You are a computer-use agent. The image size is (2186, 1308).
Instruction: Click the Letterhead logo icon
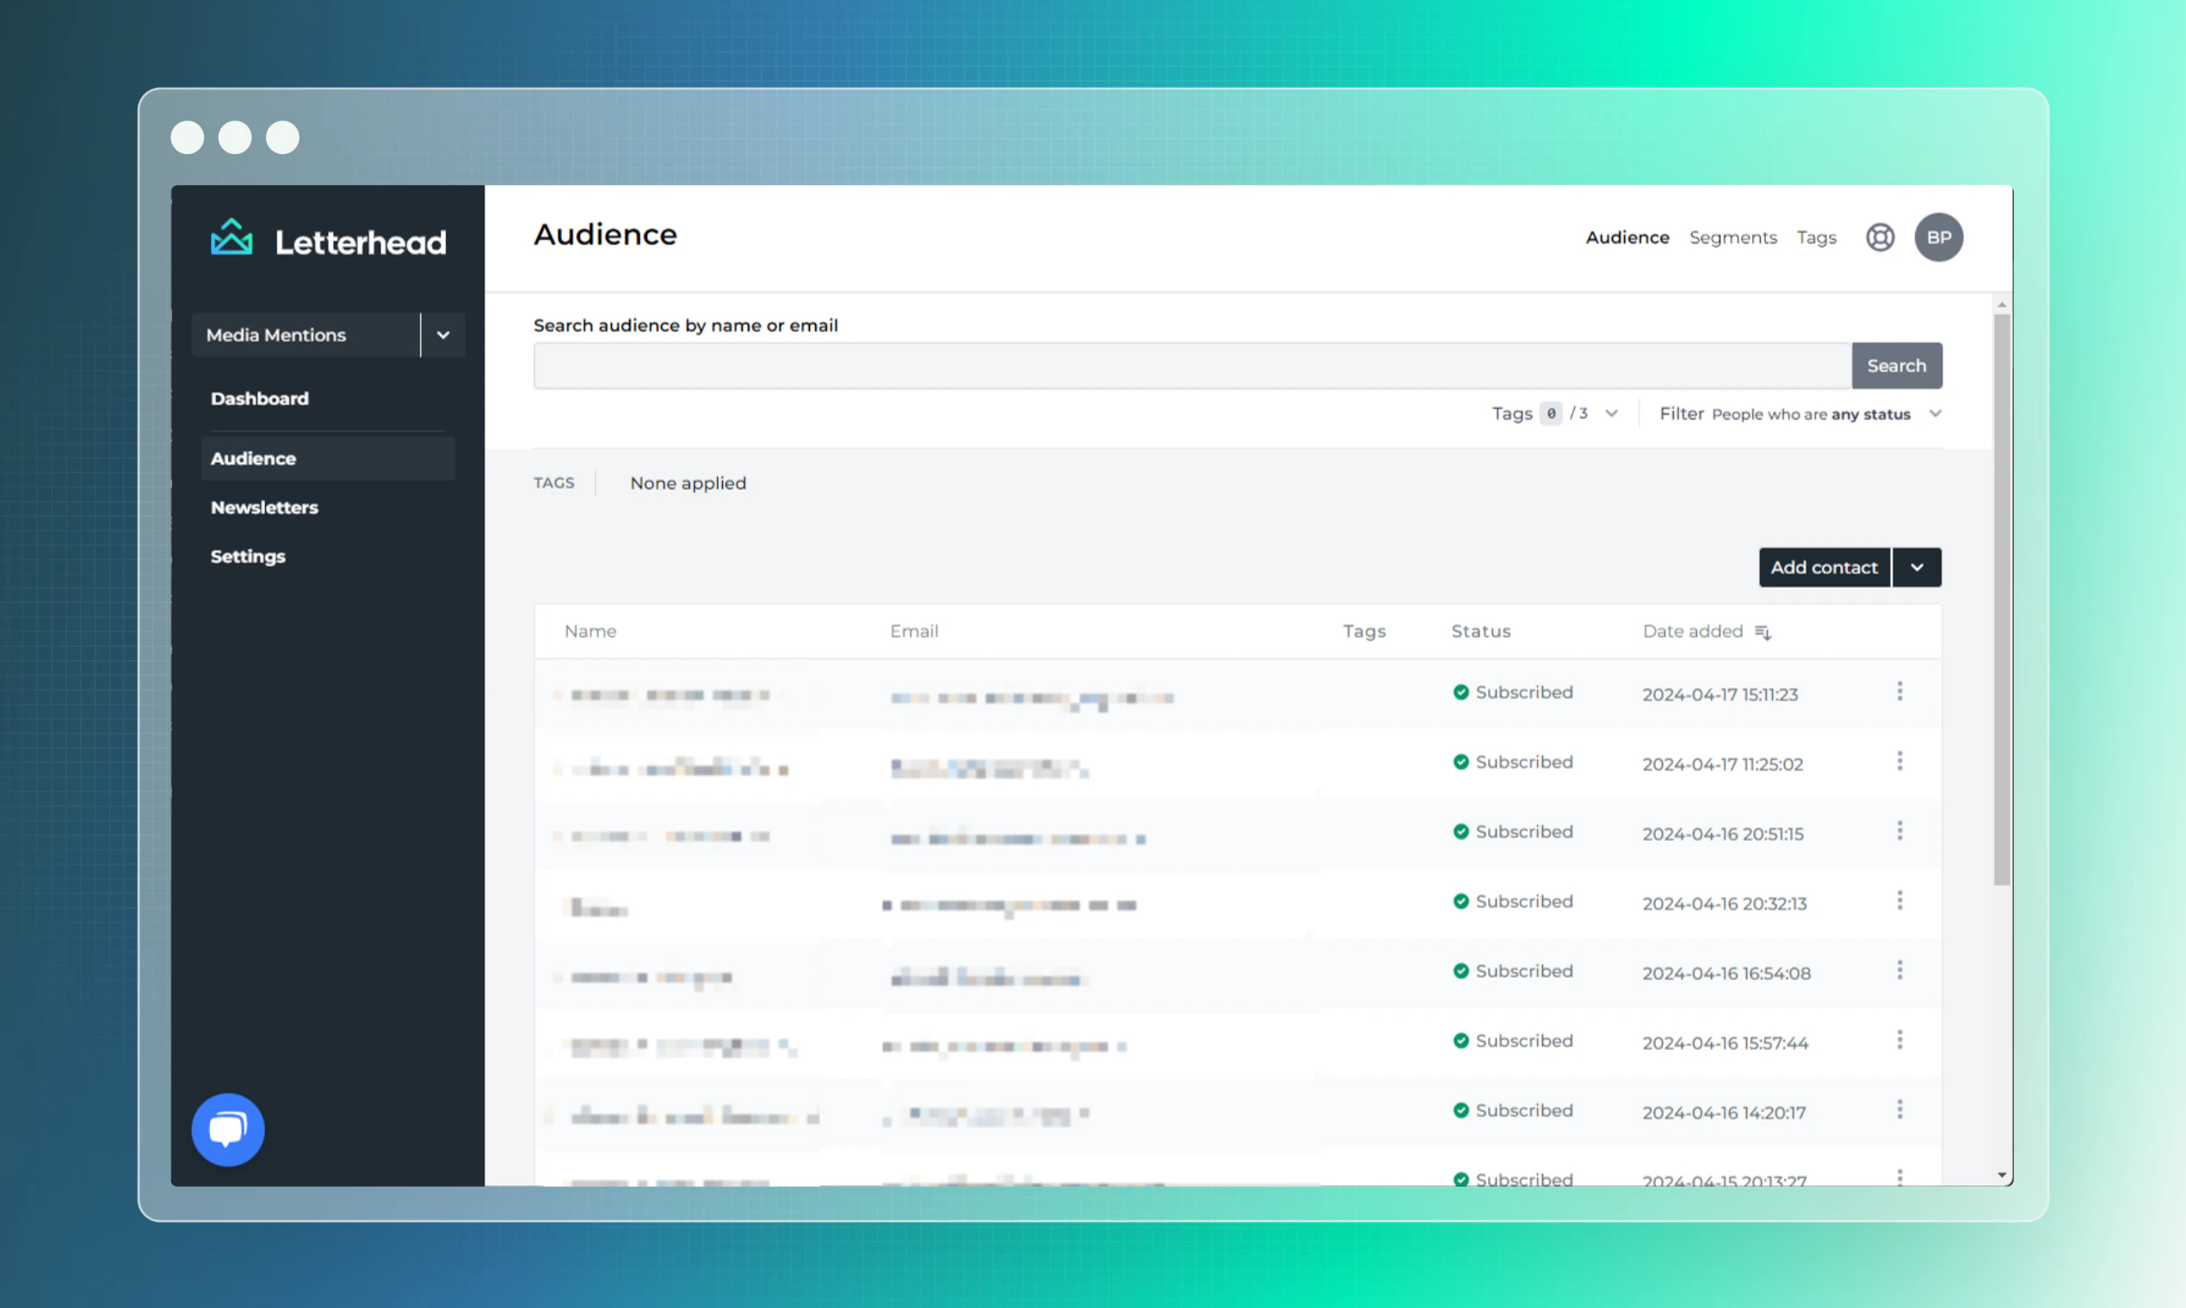pos(231,238)
